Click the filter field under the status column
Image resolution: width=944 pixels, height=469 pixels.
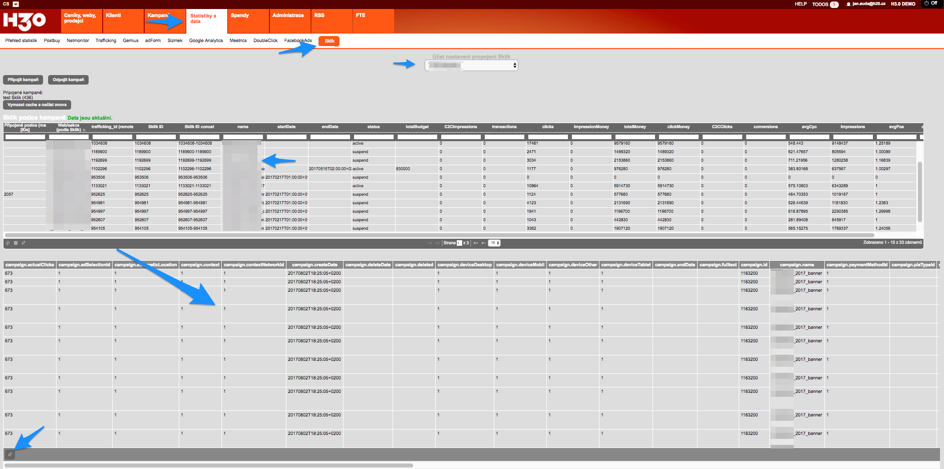tap(373, 137)
